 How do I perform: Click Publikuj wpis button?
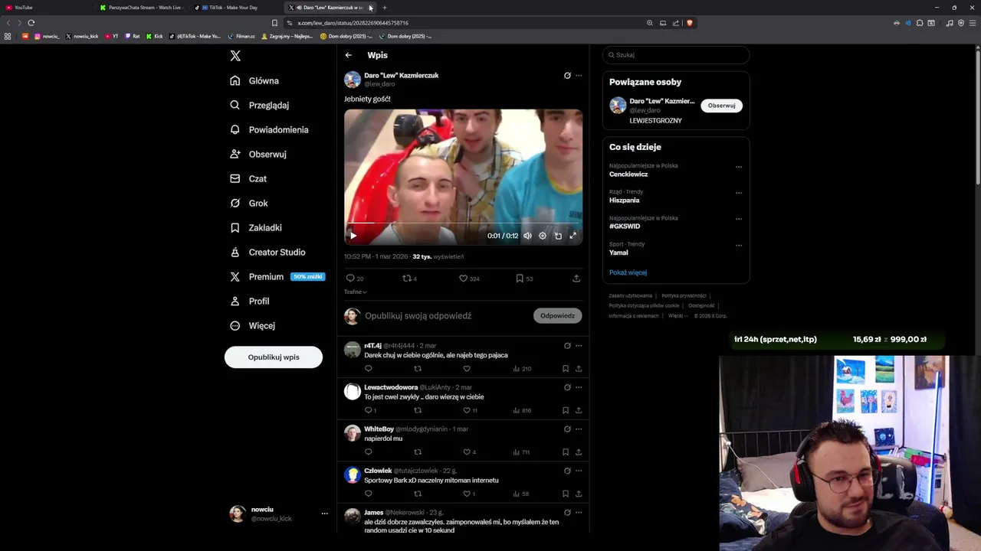pos(274,357)
